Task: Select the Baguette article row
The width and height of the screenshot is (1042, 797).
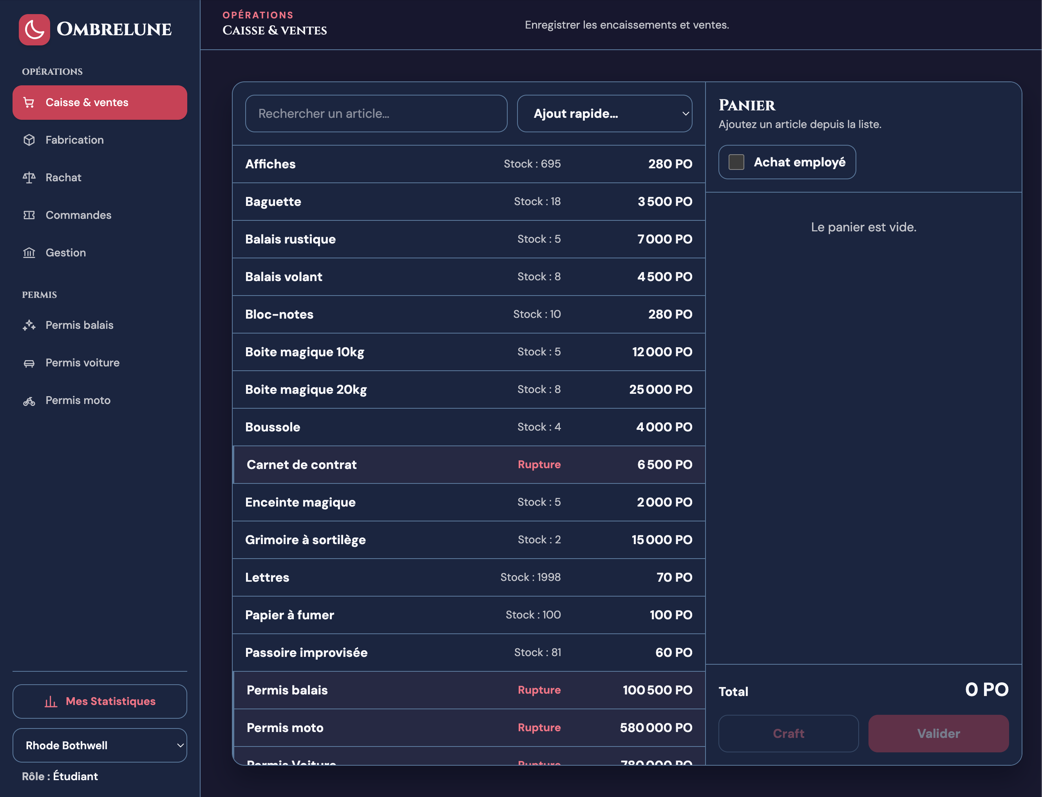Action: (469, 202)
